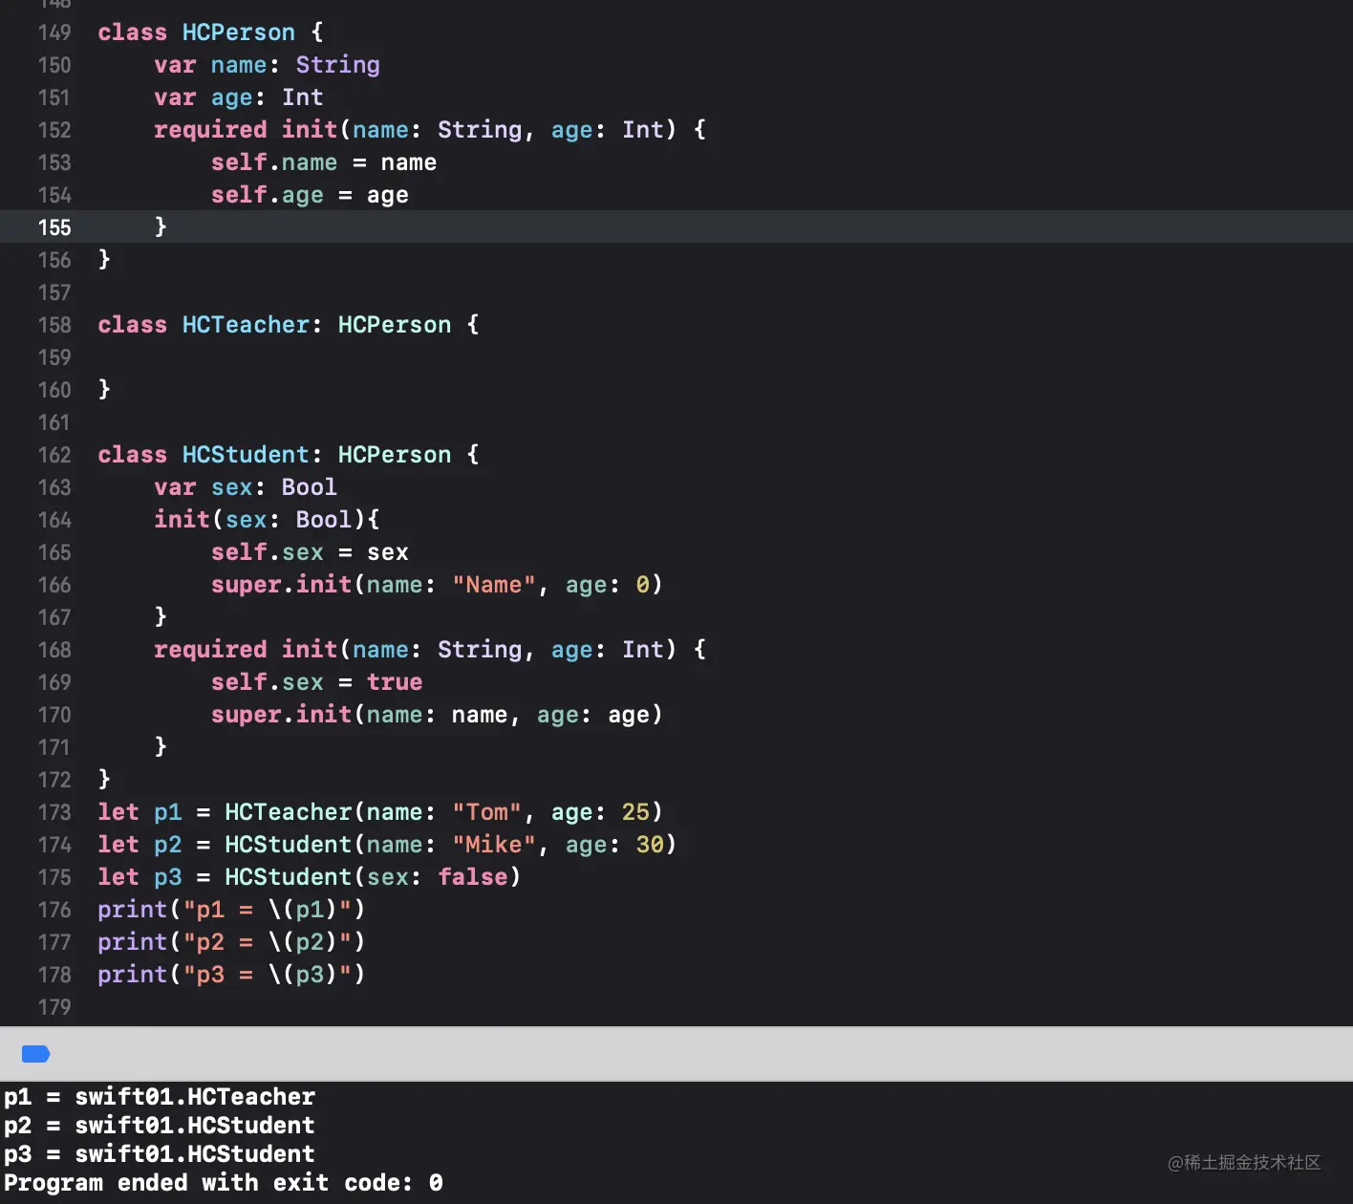The height and width of the screenshot is (1204, 1353).
Task: Click the required init declaration on line 152
Action: 430,130
